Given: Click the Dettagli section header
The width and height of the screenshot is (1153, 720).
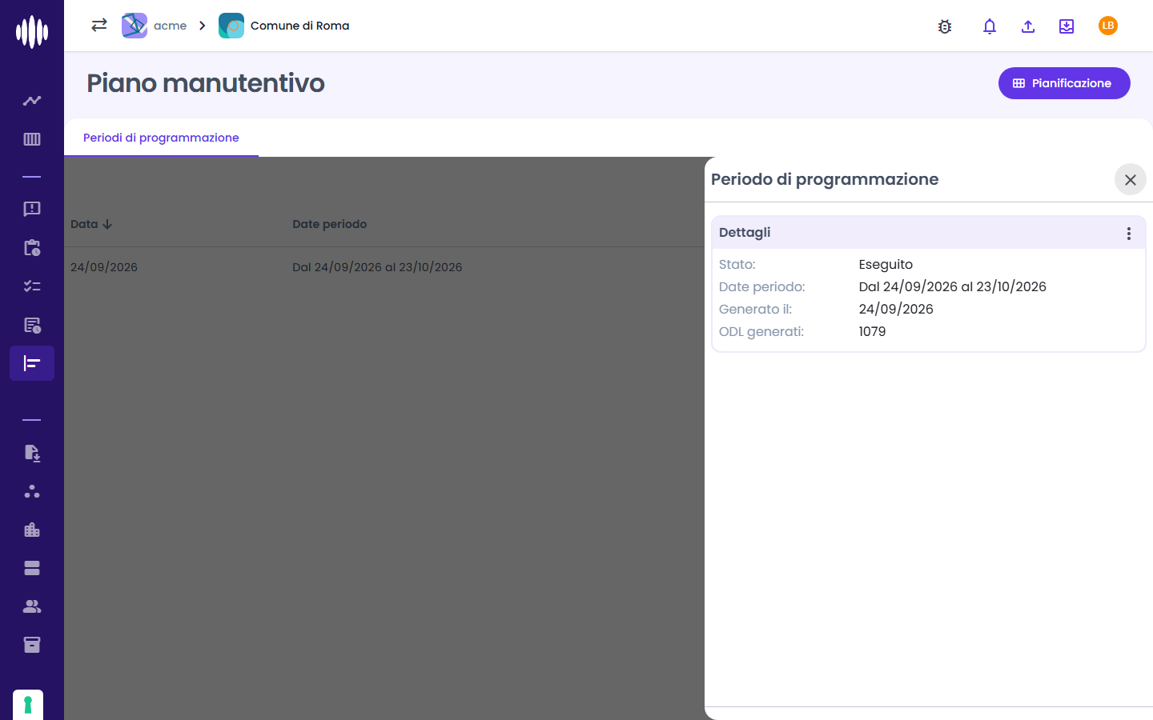Looking at the screenshot, I should (x=929, y=233).
